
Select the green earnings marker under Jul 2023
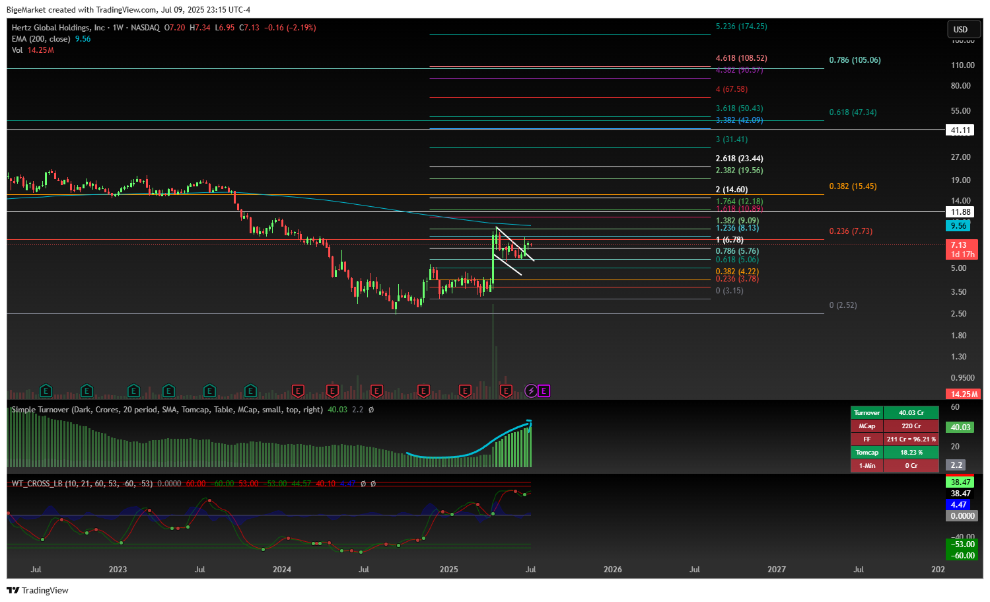209,391
